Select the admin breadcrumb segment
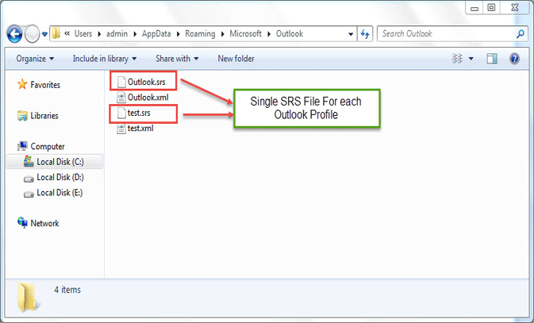 117,33
